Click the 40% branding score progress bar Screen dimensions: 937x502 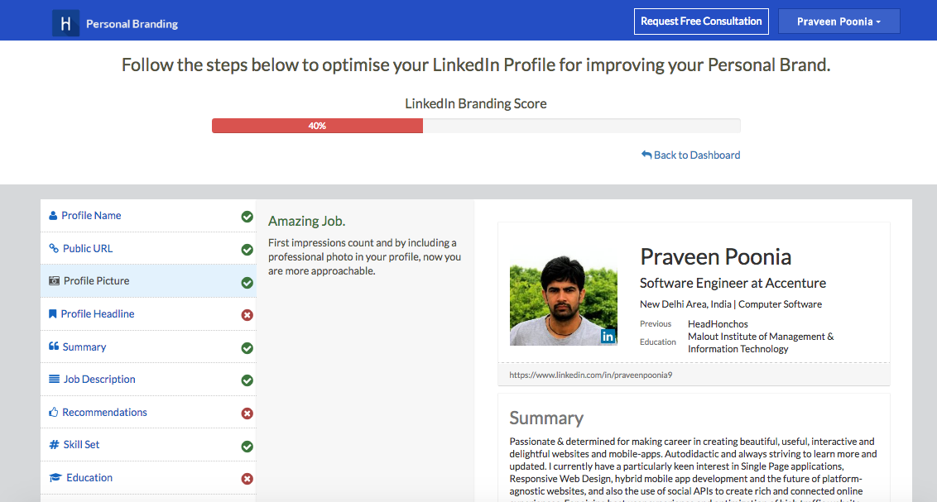click(317, 126)
